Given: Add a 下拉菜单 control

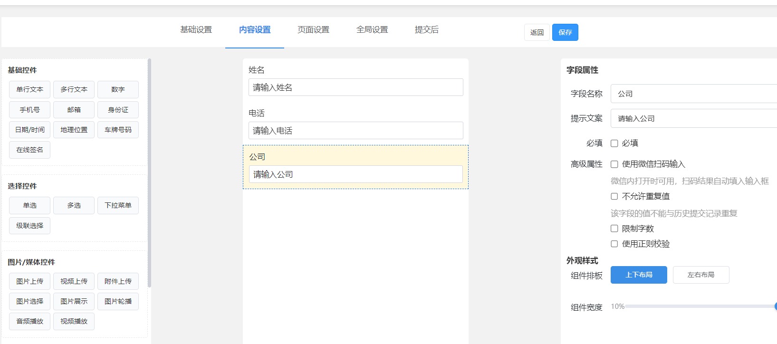Looking at the screenshot, I should 118,205.
